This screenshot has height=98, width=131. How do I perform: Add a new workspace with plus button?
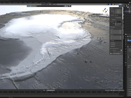pos(52,3)
